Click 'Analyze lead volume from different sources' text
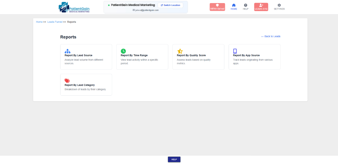This screenshot has height=163, width=338. (84, 62)
